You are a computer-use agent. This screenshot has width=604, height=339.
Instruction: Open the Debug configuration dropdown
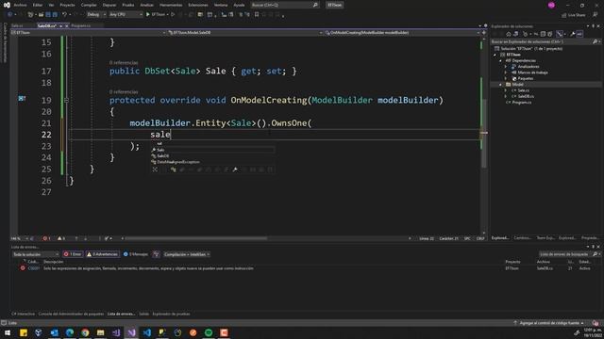pos(96,15)
